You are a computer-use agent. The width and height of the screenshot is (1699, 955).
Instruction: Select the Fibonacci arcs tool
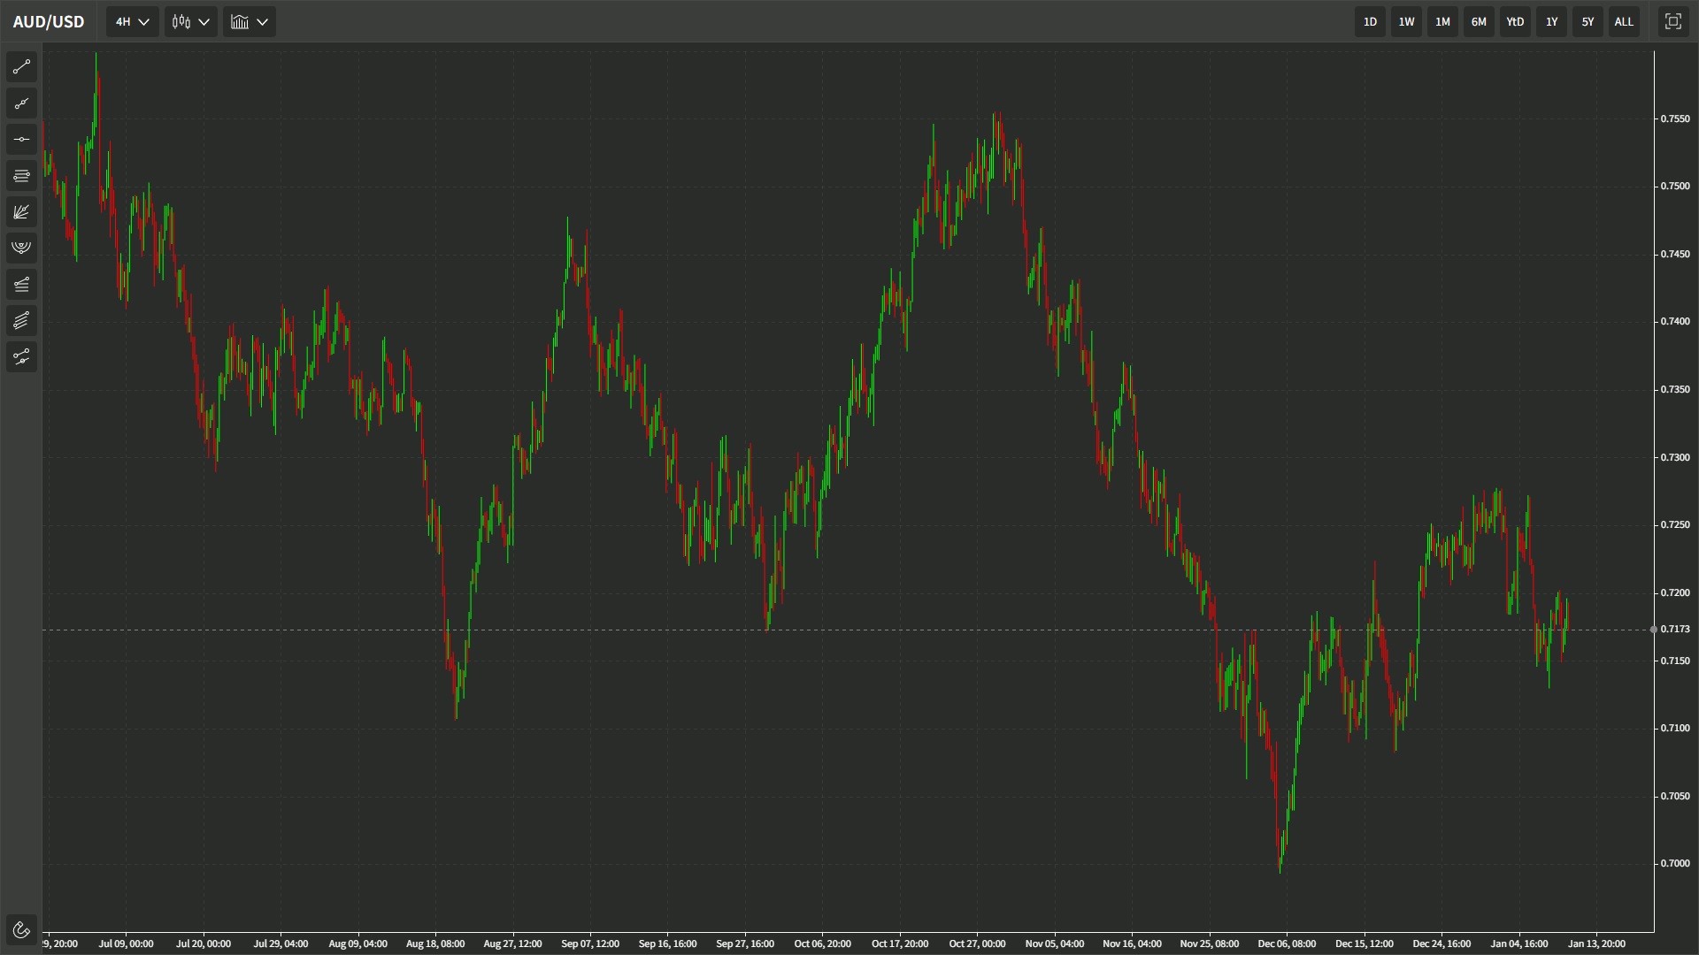[x=21, y=248]
